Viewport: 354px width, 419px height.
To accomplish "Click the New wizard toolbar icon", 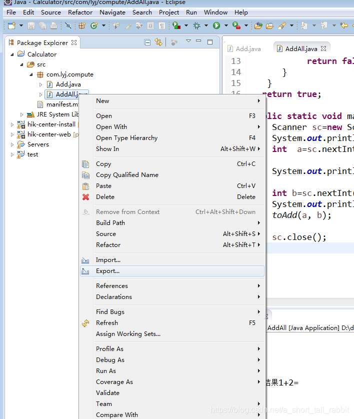I will coord(12,25).
